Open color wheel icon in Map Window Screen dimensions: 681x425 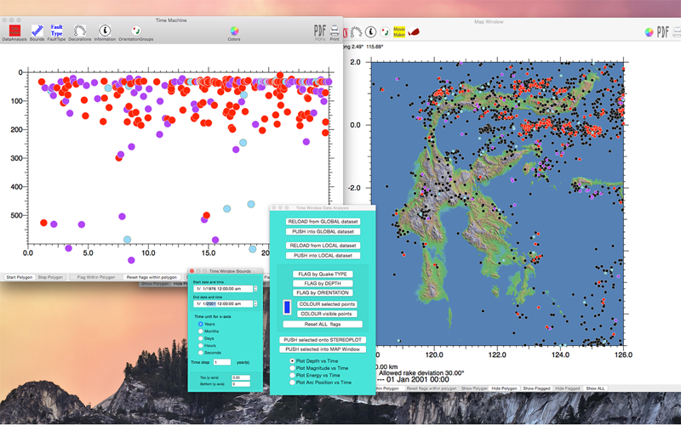pos(649,32)
